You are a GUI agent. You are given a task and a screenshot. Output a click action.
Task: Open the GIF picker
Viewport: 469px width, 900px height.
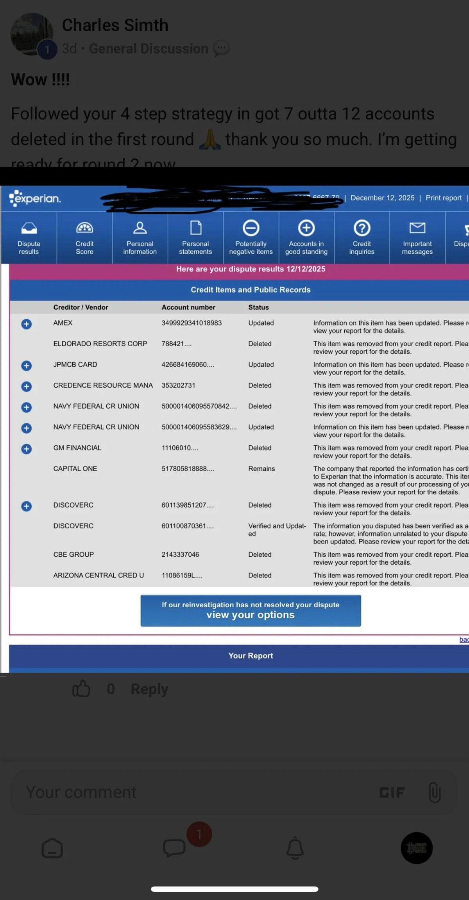[392, 793]
